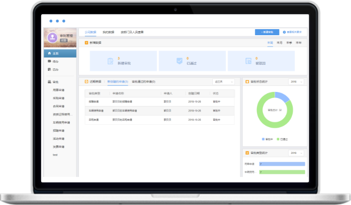Image resolution: width=351 pixels, height=205 pixels.
Task: Click the blue 用章申请 bar in the chart
Action: pos(282,164)
